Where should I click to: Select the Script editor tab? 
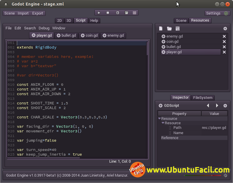tap(81, 20)
